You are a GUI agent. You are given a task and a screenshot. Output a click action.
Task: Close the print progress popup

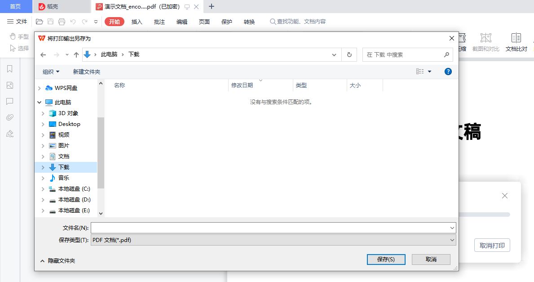[x=505, y=196]
